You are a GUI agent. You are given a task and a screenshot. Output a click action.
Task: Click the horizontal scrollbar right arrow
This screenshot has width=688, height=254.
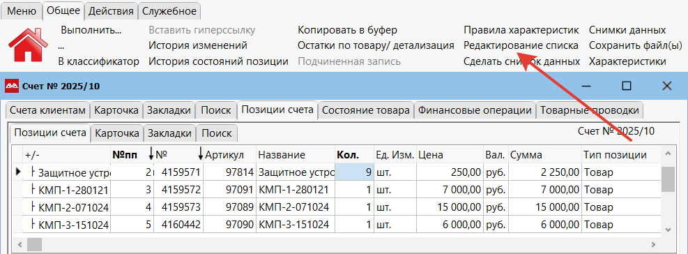(654, 244)
